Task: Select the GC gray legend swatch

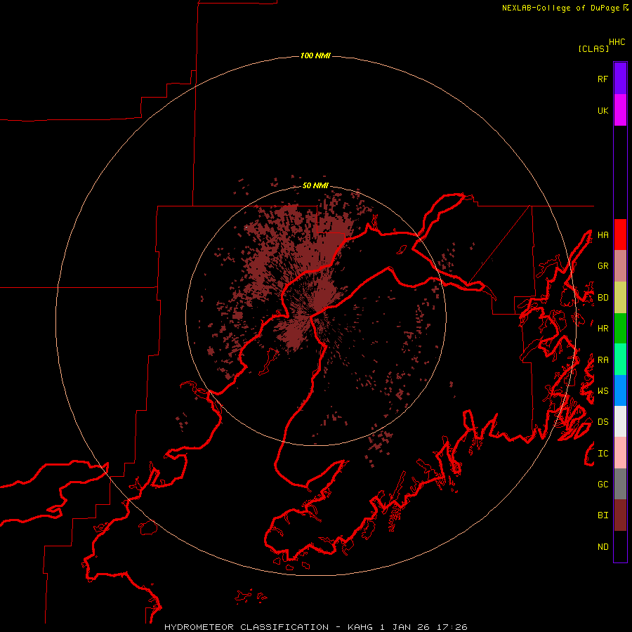Action: point(620,484)
